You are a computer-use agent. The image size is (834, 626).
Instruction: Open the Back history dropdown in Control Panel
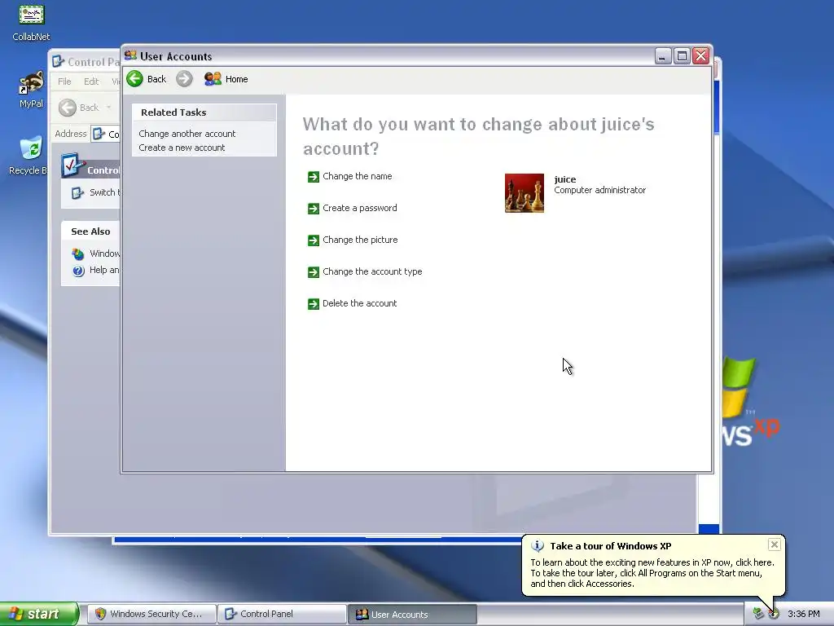pos(108,108)
